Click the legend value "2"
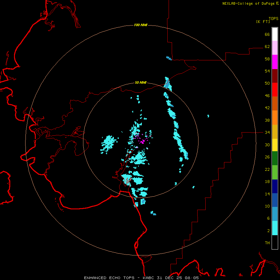 tap(268, 231)
